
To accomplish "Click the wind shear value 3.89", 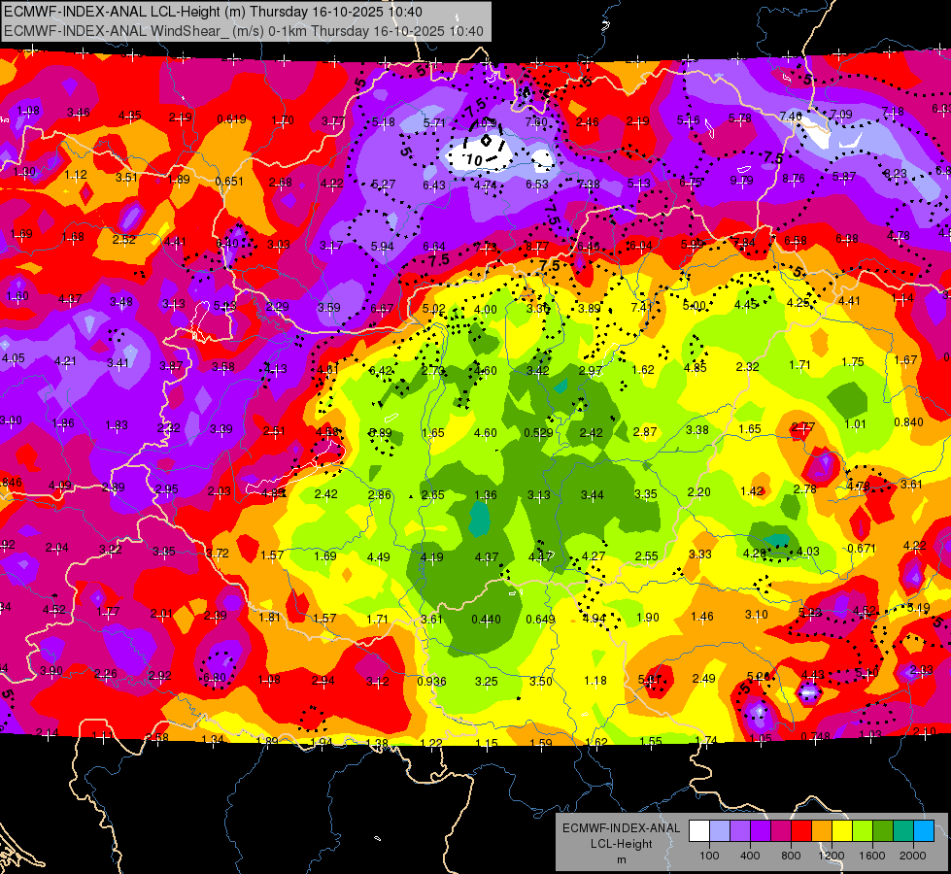I will click(589, 308).
